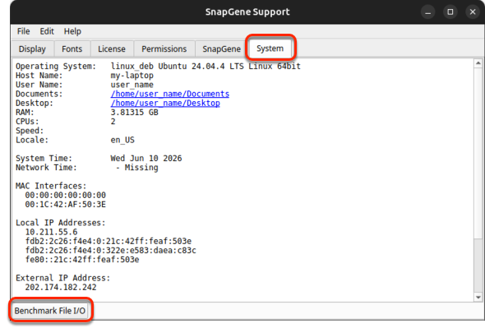Open the File menu

coord(24,31)
